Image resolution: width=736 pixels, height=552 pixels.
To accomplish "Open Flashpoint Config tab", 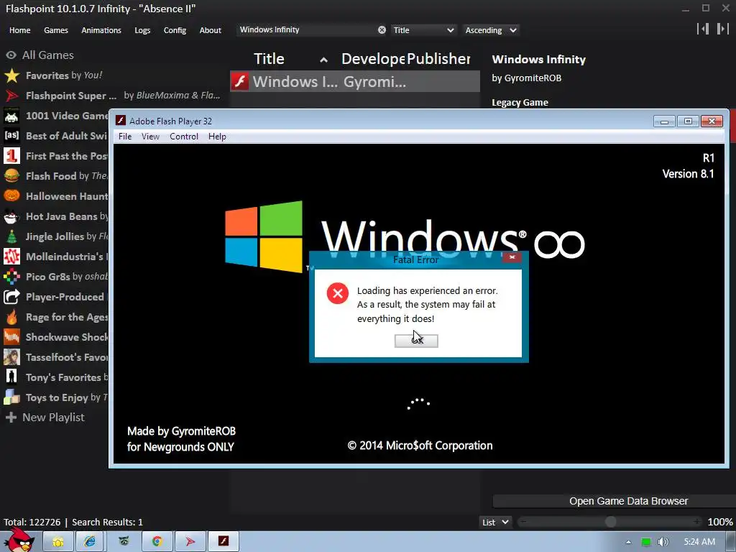I will click(175, 30).
